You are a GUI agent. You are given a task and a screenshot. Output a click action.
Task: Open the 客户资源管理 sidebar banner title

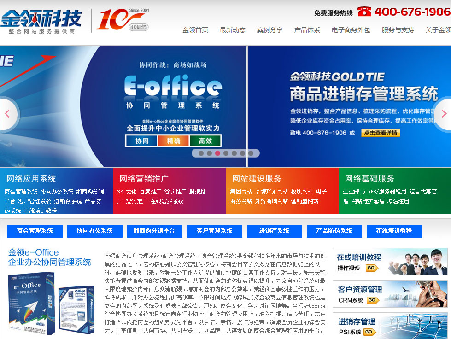[360, 290]
